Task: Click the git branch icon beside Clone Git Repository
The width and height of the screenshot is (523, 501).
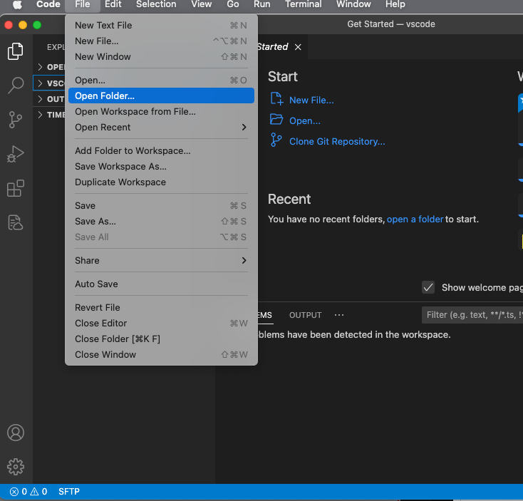Action: click(x=276, y=140)
